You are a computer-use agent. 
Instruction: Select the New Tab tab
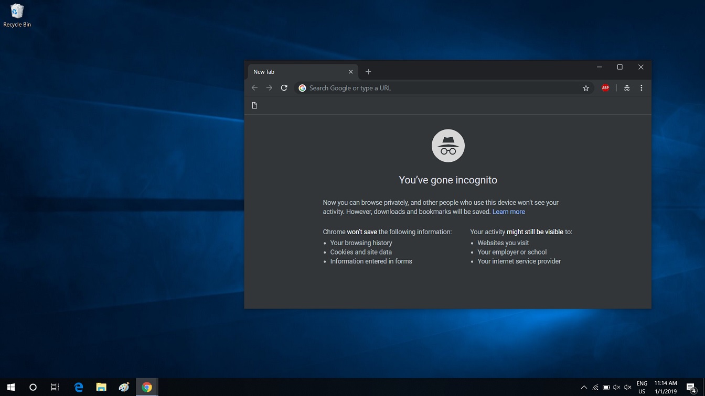click(x=302, y=72)
